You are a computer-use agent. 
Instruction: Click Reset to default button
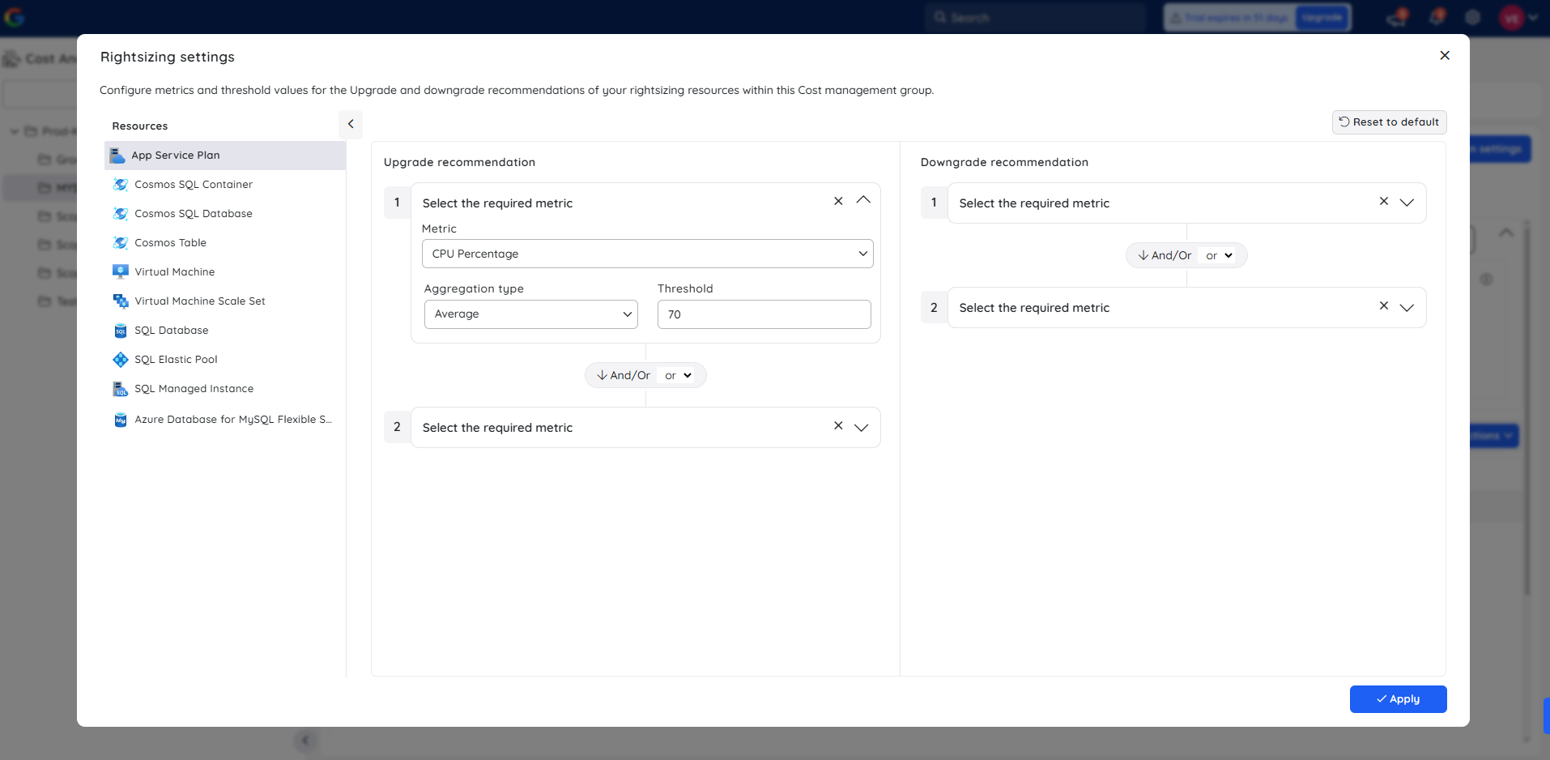coord(1390,122)
